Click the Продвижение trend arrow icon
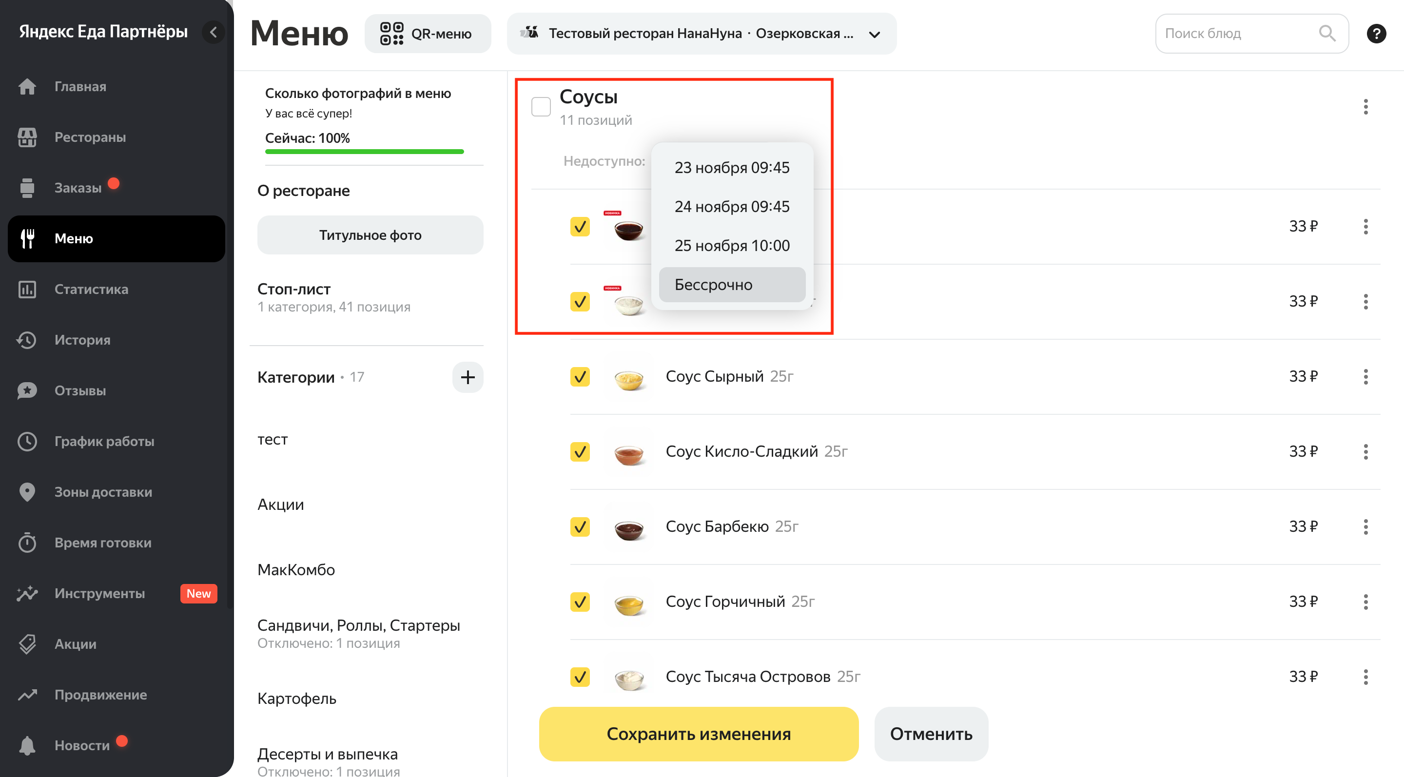Screen dimensions: 1404x777 pos(27,695)
